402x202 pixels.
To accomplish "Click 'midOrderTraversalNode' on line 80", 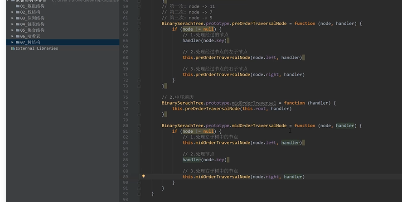I will click(x=259, y=125).
